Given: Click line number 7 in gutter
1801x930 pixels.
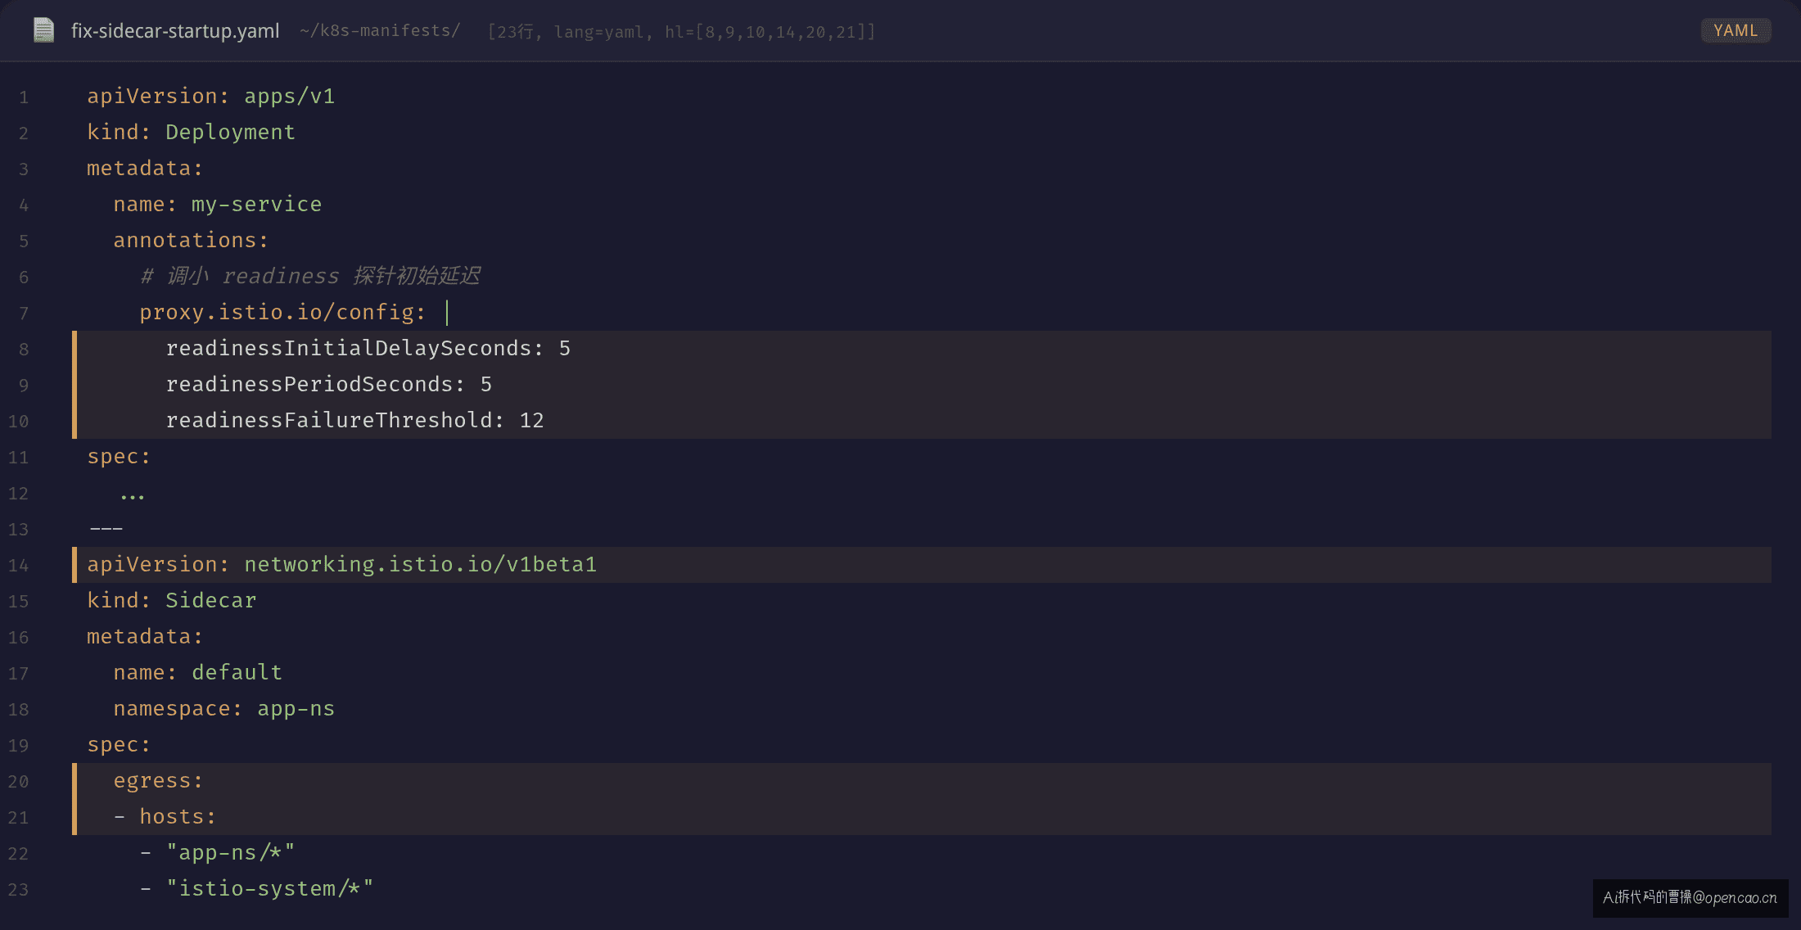Looking at the screenshot, I should tap(24, 314).
